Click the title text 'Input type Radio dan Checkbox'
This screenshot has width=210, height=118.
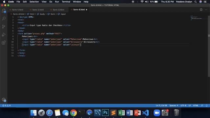click(46, 25)
